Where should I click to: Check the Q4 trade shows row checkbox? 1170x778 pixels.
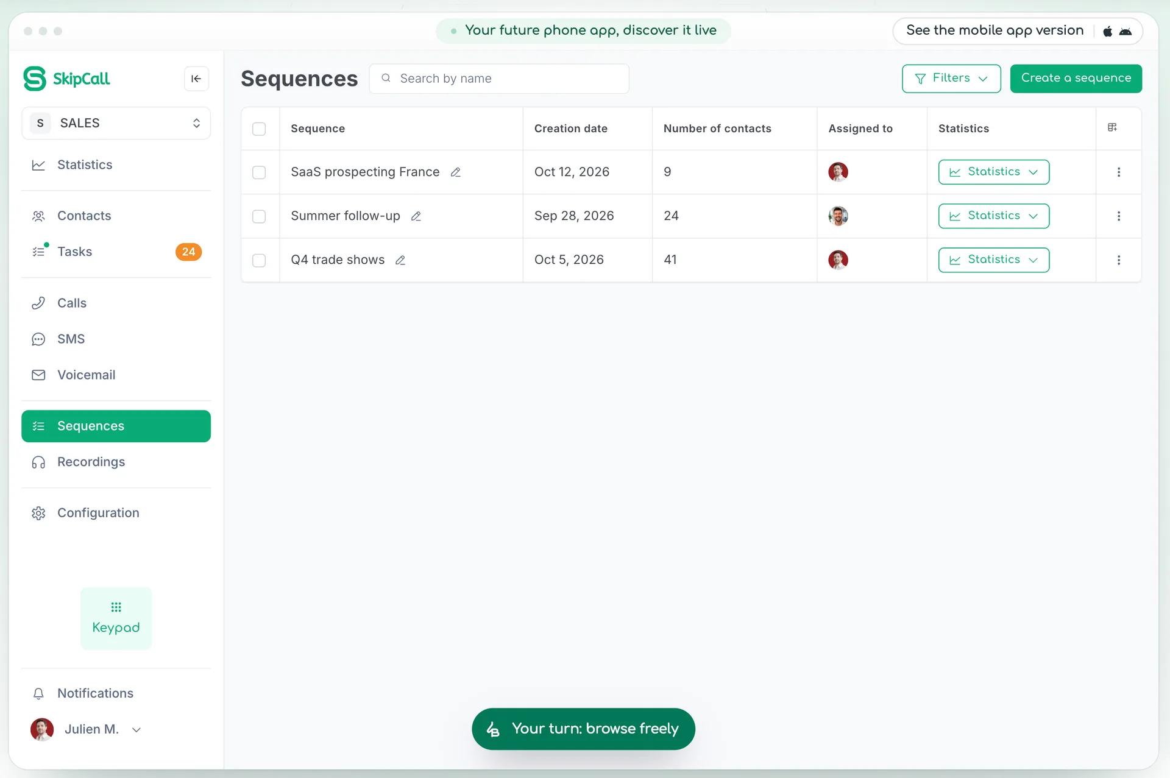(259, 260)
